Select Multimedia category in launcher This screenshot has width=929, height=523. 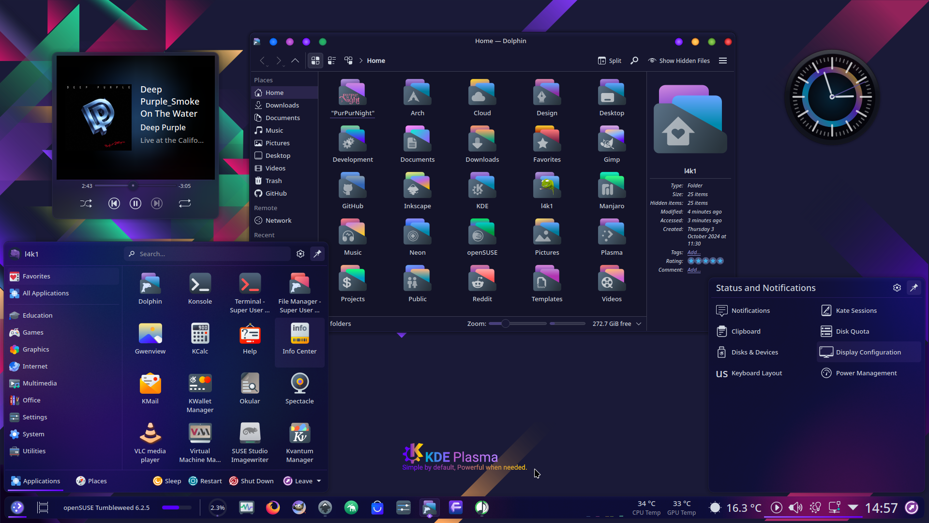(x=63, y=383)
